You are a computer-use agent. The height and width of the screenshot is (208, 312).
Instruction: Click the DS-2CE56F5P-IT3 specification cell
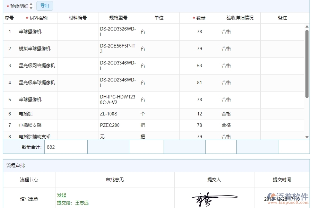point(117,49)
